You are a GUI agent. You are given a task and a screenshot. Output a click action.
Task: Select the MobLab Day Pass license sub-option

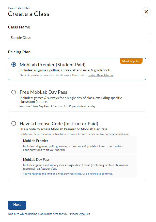pos(78,166)
